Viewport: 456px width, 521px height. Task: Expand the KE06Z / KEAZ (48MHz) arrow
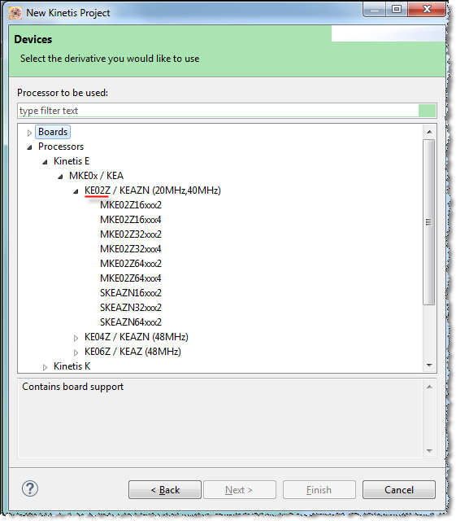(x=76, y=352)
